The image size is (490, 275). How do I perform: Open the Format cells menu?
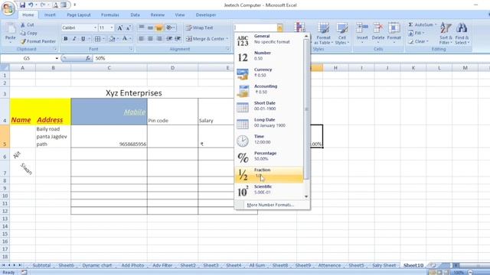click(x=394, y=33)
